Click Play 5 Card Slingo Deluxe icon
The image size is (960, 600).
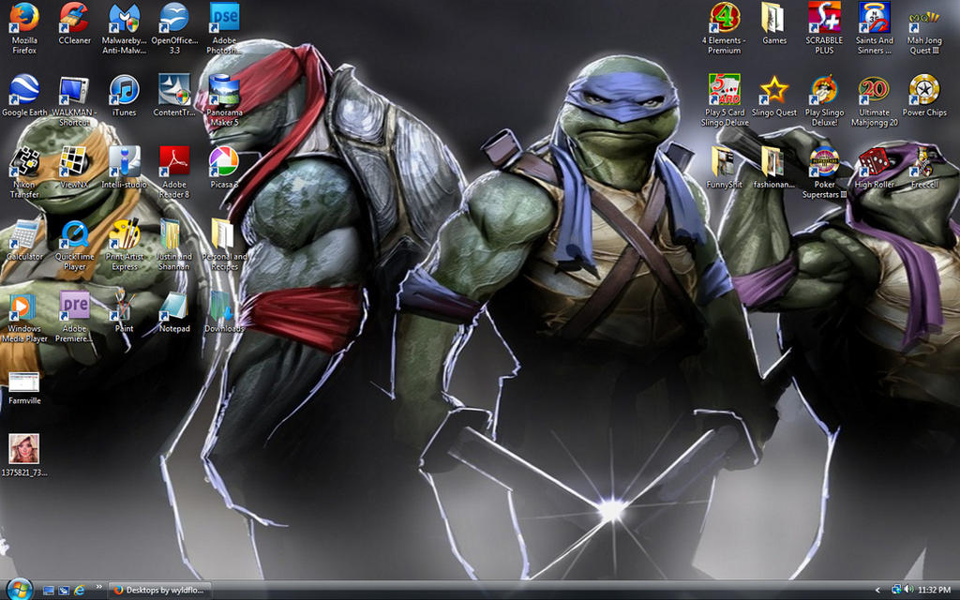tap(725, 90)
